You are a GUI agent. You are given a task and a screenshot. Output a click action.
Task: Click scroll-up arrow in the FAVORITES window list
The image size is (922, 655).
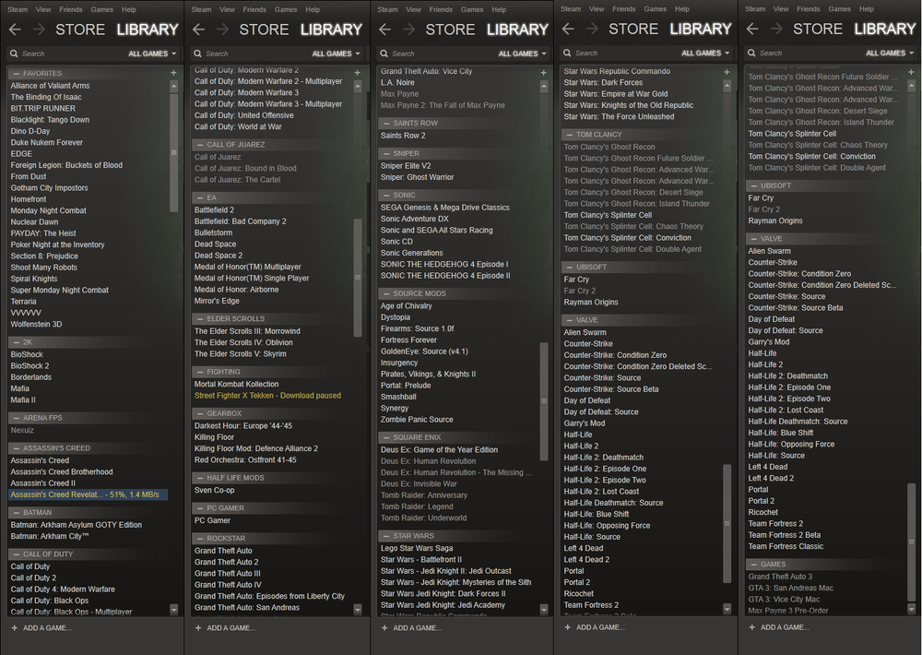point(173,87)
